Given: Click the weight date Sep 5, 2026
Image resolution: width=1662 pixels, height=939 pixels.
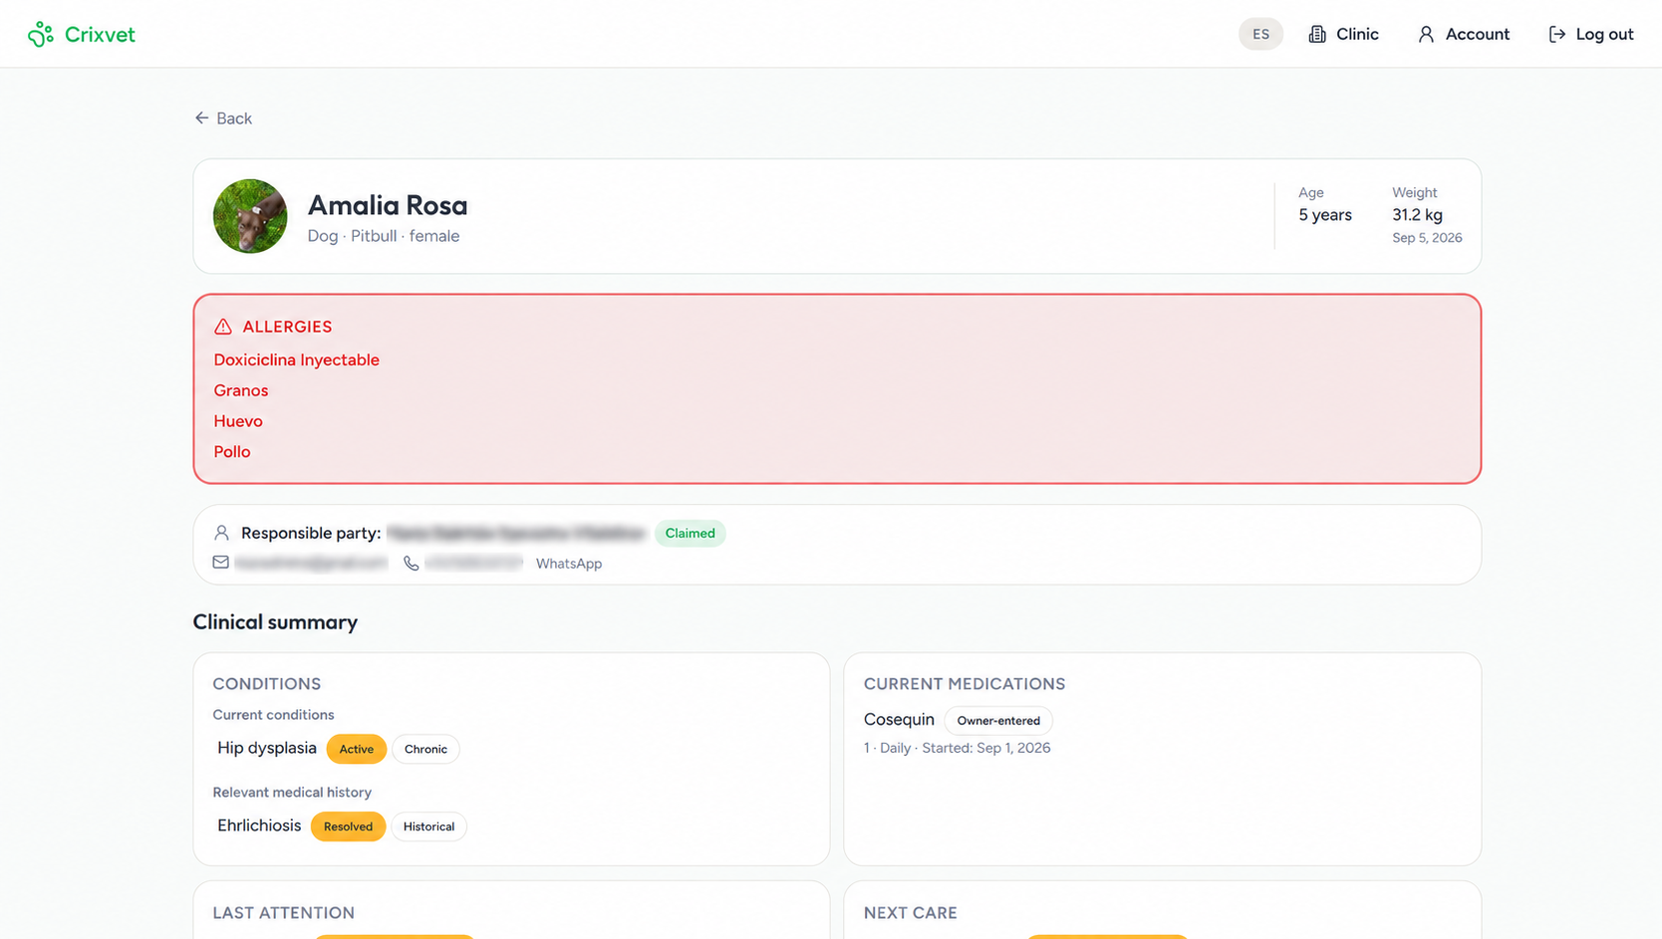Looking at the screenshot, I should pos(1427,238).
